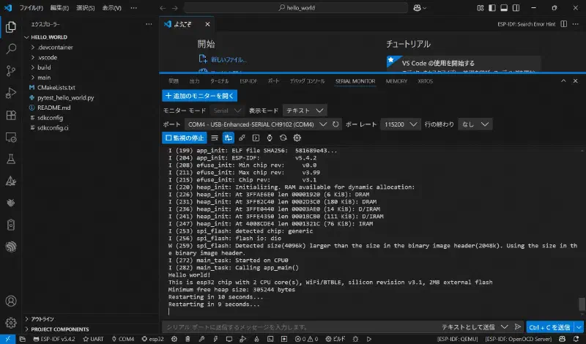Viewport: 586px width, 344px height.
Task: Expand the build folder
Action: (44, 67)
